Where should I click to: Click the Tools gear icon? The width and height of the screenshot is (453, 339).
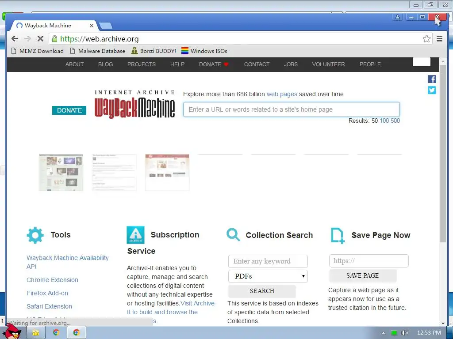tap(35, 235)
